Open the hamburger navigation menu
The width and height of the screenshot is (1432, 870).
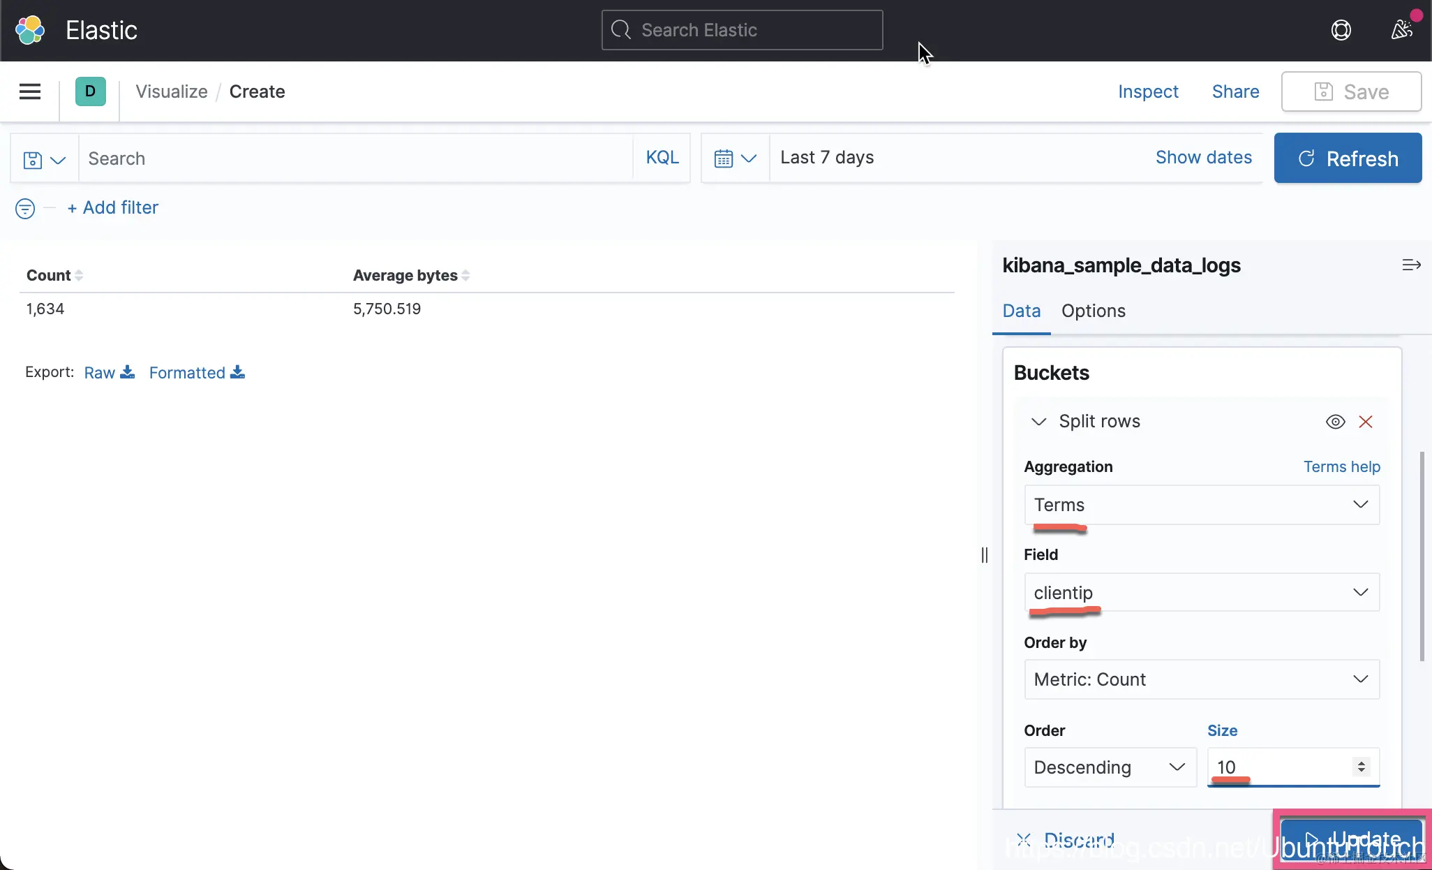[x=29, y=91]
